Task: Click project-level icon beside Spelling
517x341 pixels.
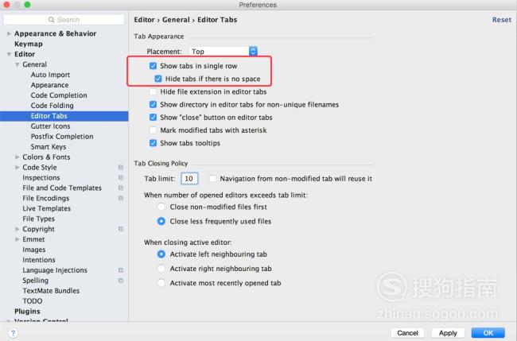Action: pyautogui.click(x=121, y=281)
